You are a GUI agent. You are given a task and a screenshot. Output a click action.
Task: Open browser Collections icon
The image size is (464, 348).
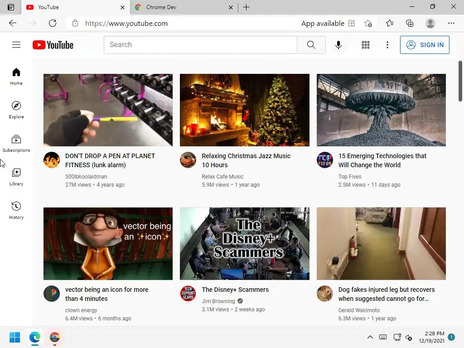pos(410,23)
